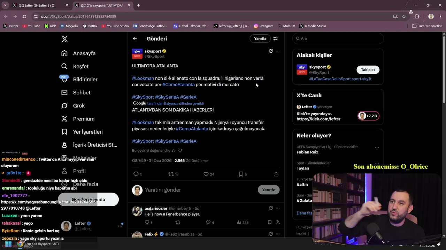This screenshot has width=446, height=250.
Task: Open three-dot menu on skysport post
Action: [x=278, y=51]
